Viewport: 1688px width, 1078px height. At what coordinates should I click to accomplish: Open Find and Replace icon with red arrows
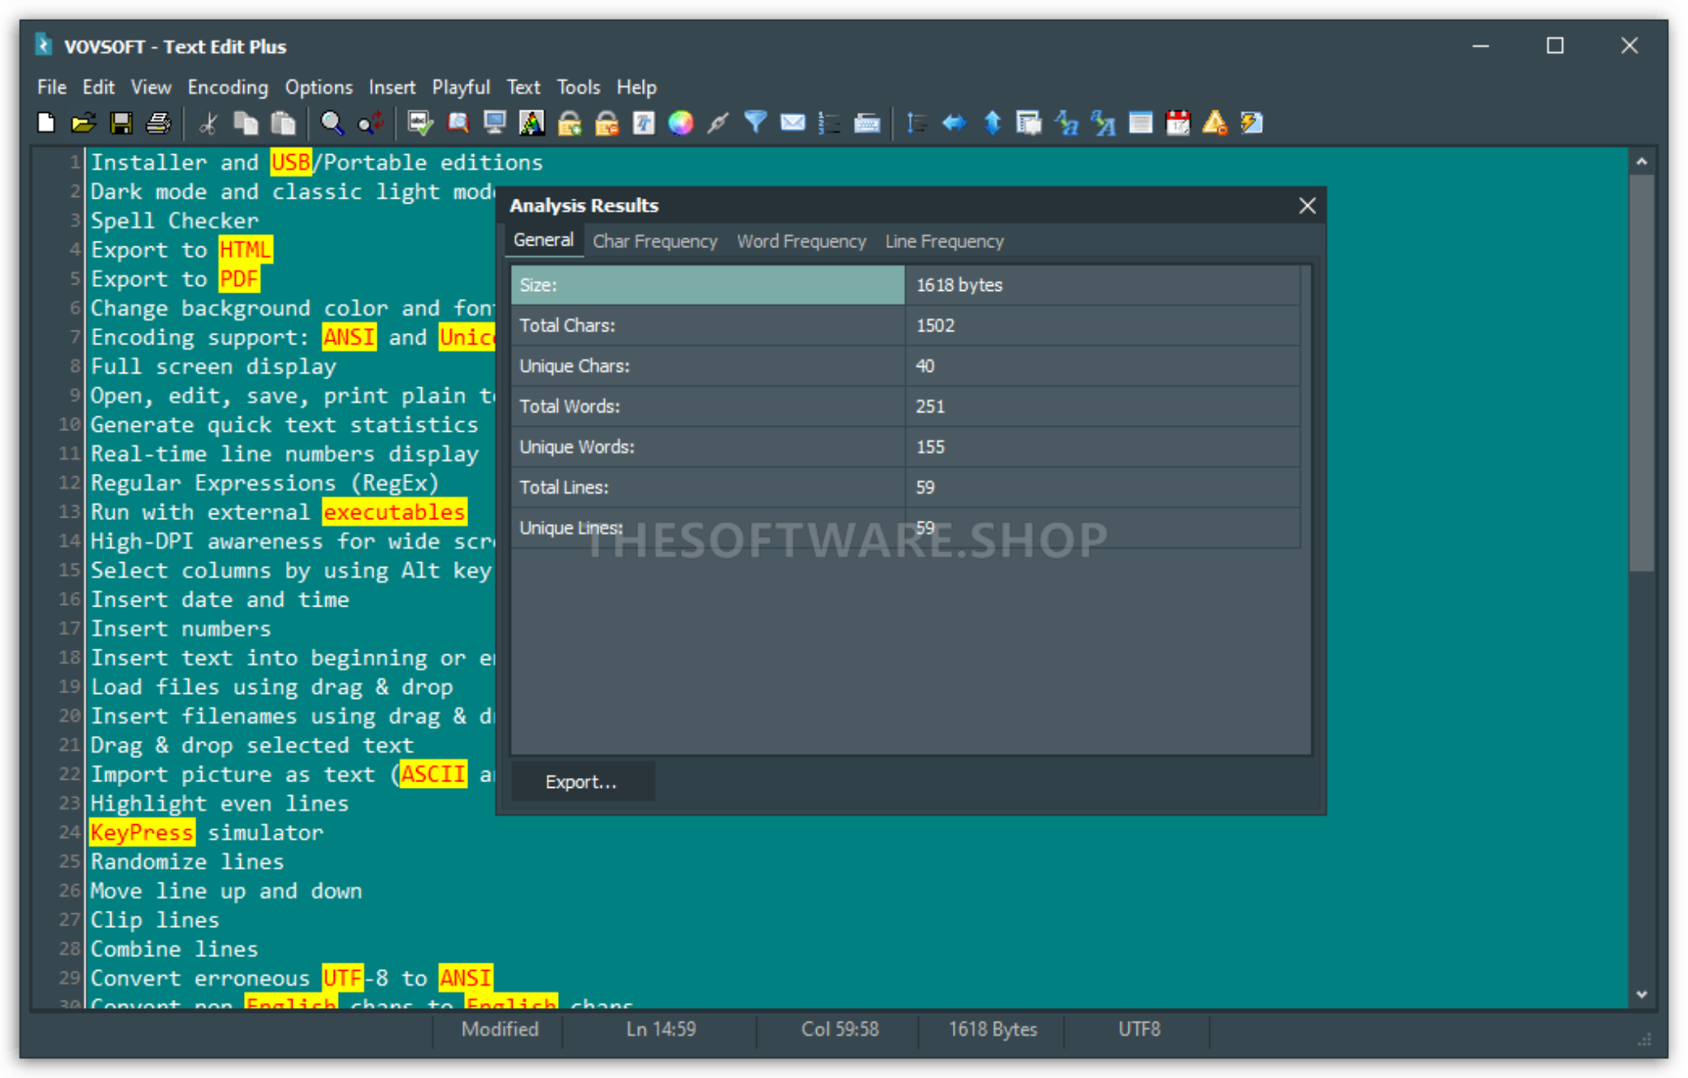(x=370, y=123)
